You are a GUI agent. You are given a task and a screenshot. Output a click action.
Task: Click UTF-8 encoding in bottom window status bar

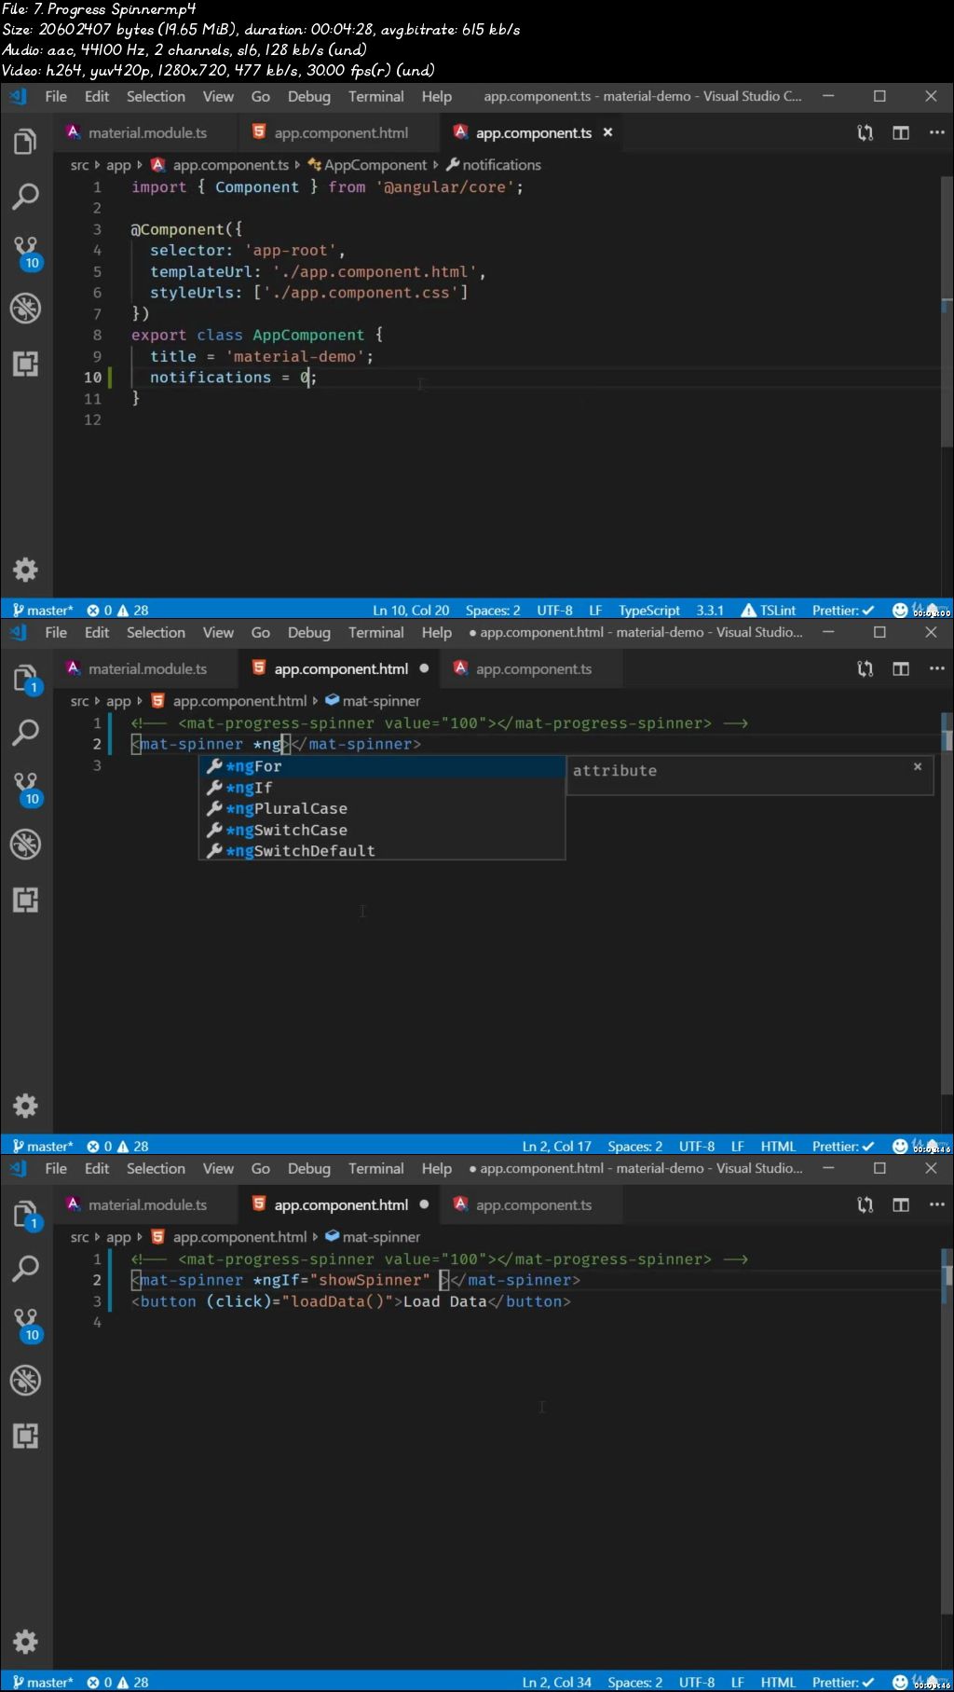click(697, 1683)
